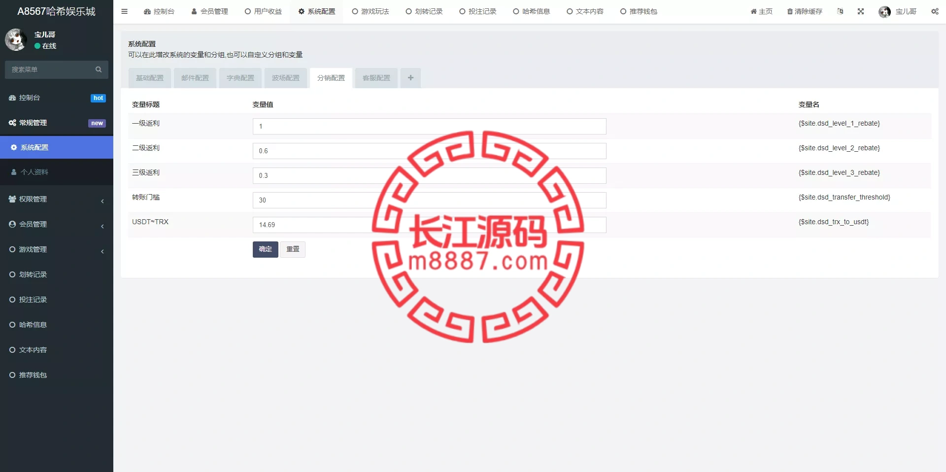Switch to 哈希信息 top tab
946x472 pixels.
click(x=532, y=11)
